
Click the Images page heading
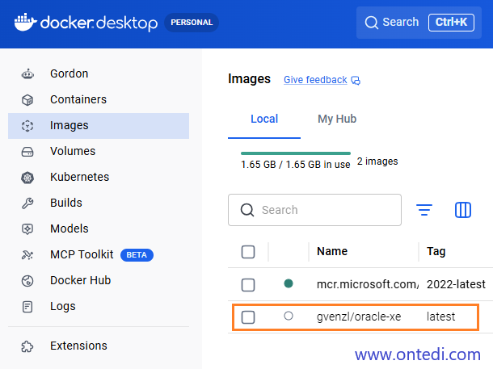[249, 79]
